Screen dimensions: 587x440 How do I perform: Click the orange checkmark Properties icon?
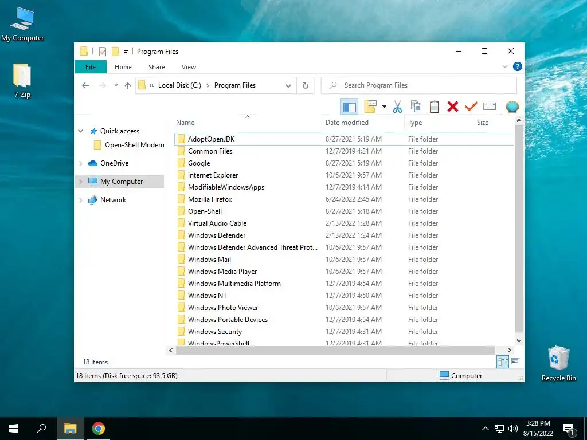click(x=471, y=107)
